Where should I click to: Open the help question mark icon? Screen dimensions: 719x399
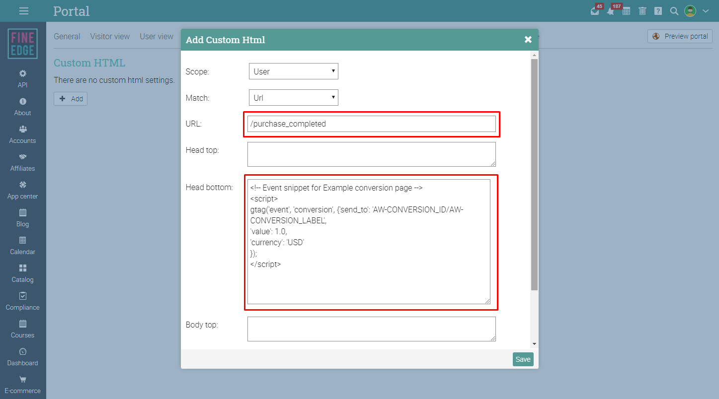(x=658, y=11)
